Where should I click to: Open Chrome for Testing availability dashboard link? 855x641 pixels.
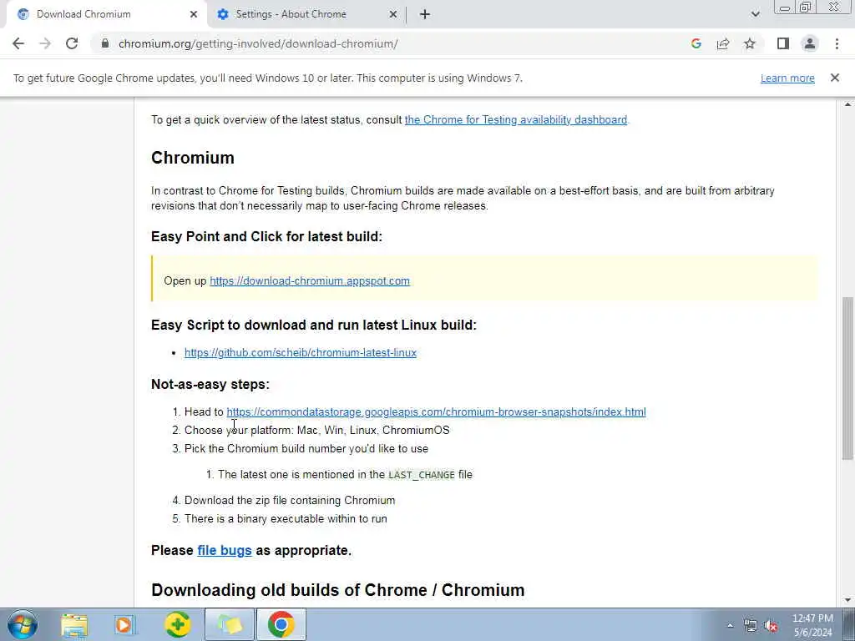click(516, 120)
